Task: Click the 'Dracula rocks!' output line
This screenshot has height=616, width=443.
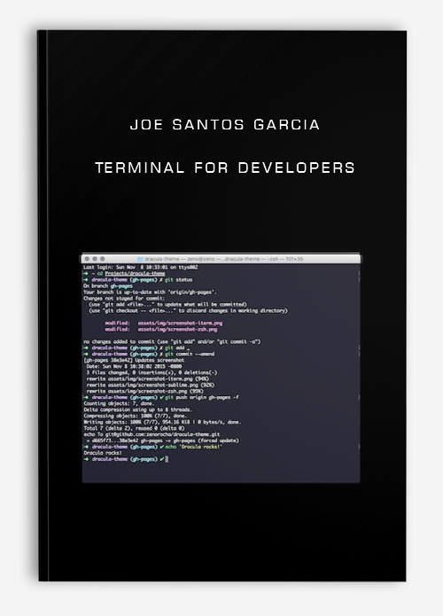Action: (103, 453)
